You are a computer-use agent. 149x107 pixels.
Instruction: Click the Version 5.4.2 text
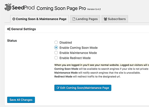(94, 9)
